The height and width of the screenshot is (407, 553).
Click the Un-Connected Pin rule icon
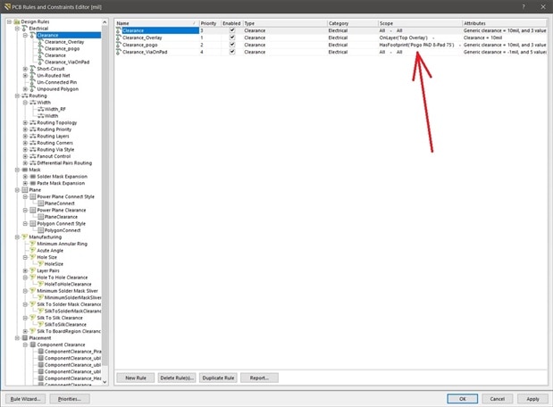point(33,82)
